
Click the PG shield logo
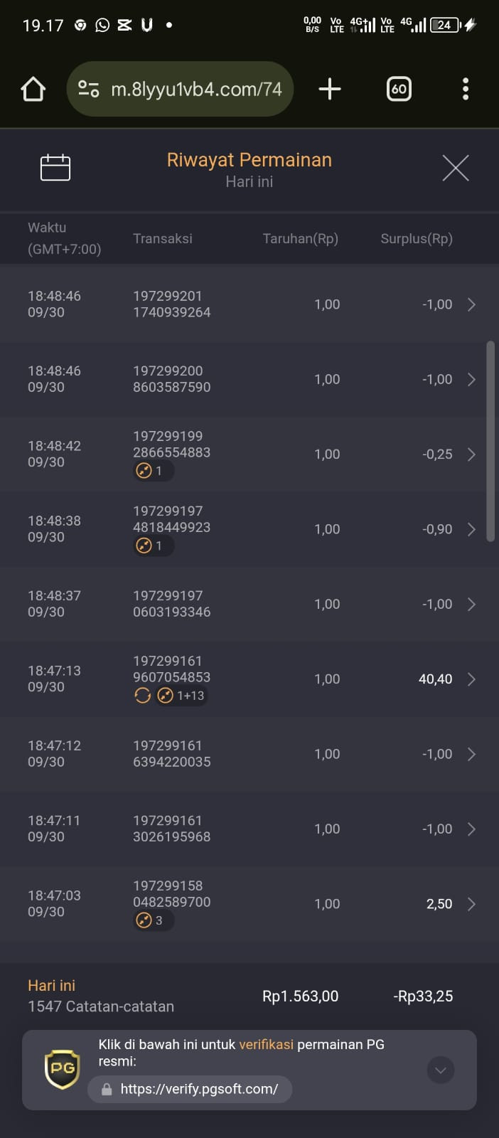tap(63, 1069)
